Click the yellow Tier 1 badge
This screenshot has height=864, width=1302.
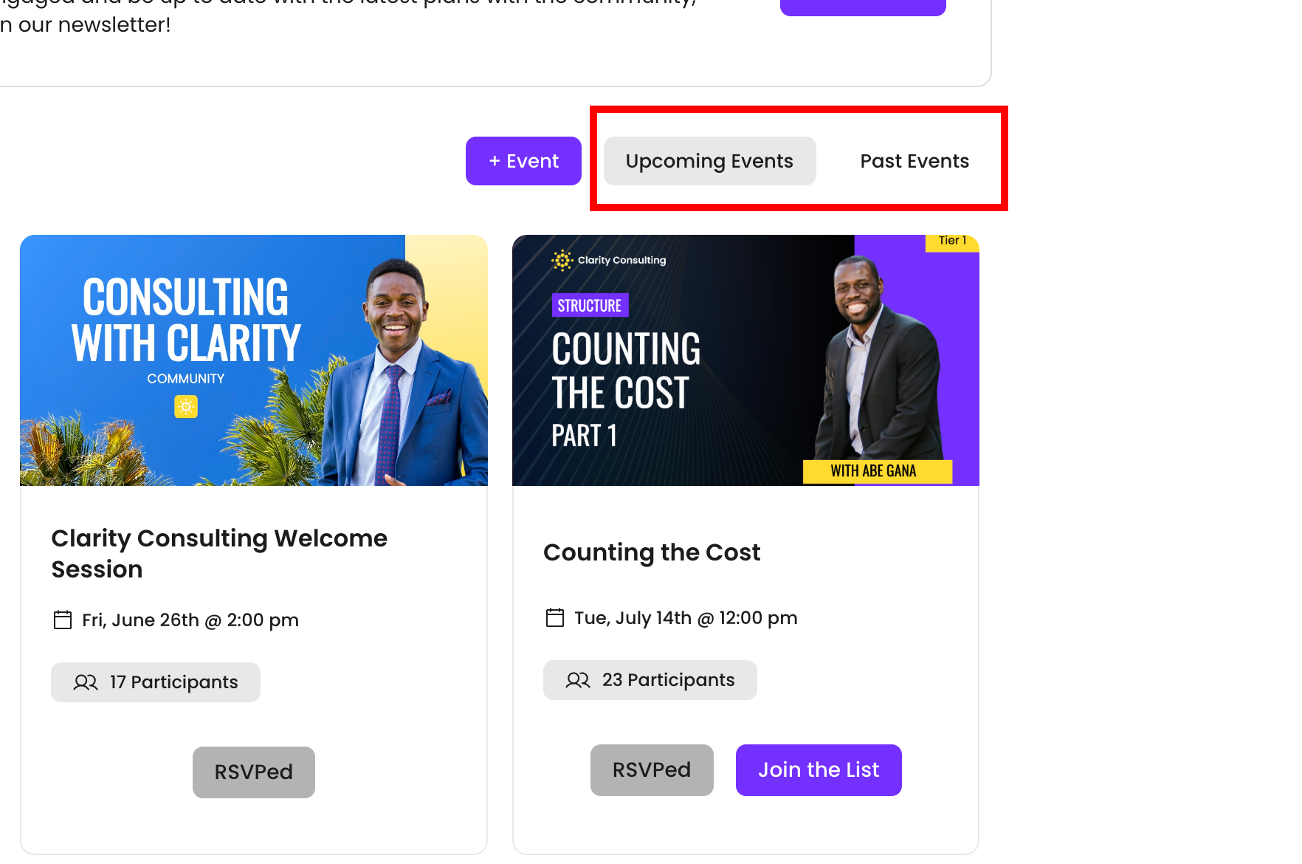(x=952, y=241)
